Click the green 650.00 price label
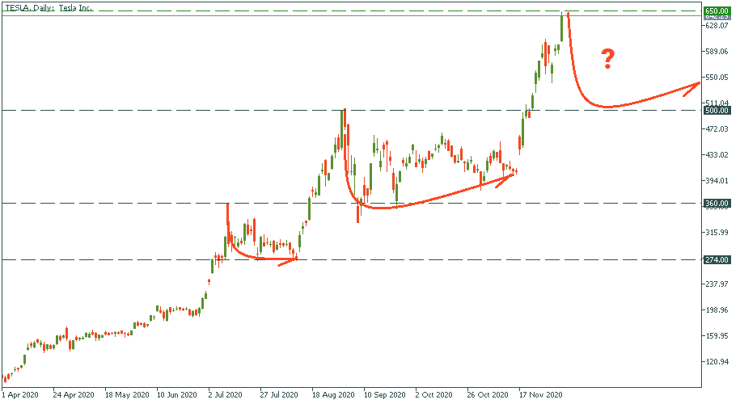 pos(717,11)
